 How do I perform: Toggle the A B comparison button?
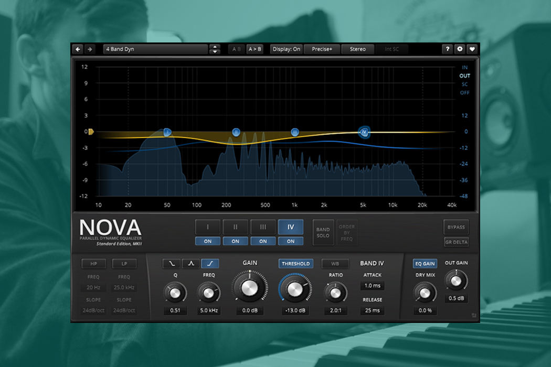(237, 49)
